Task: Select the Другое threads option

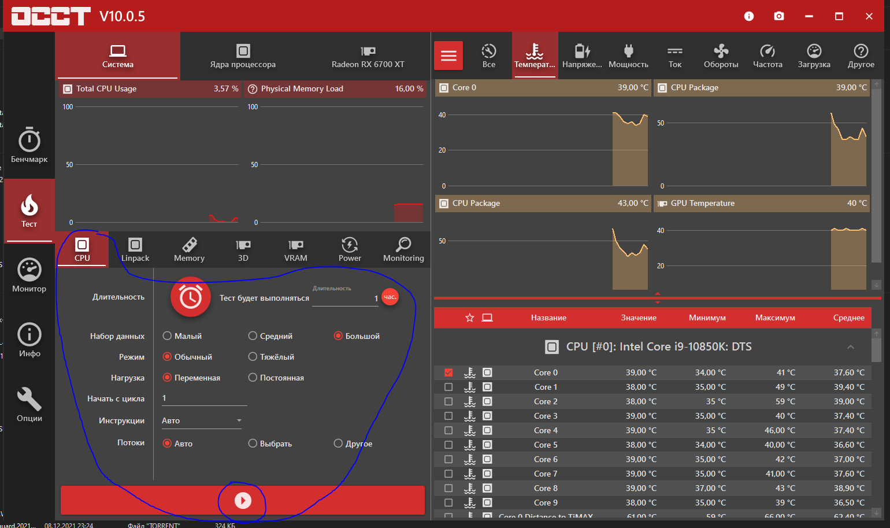Action: click(x=353, y=444)
